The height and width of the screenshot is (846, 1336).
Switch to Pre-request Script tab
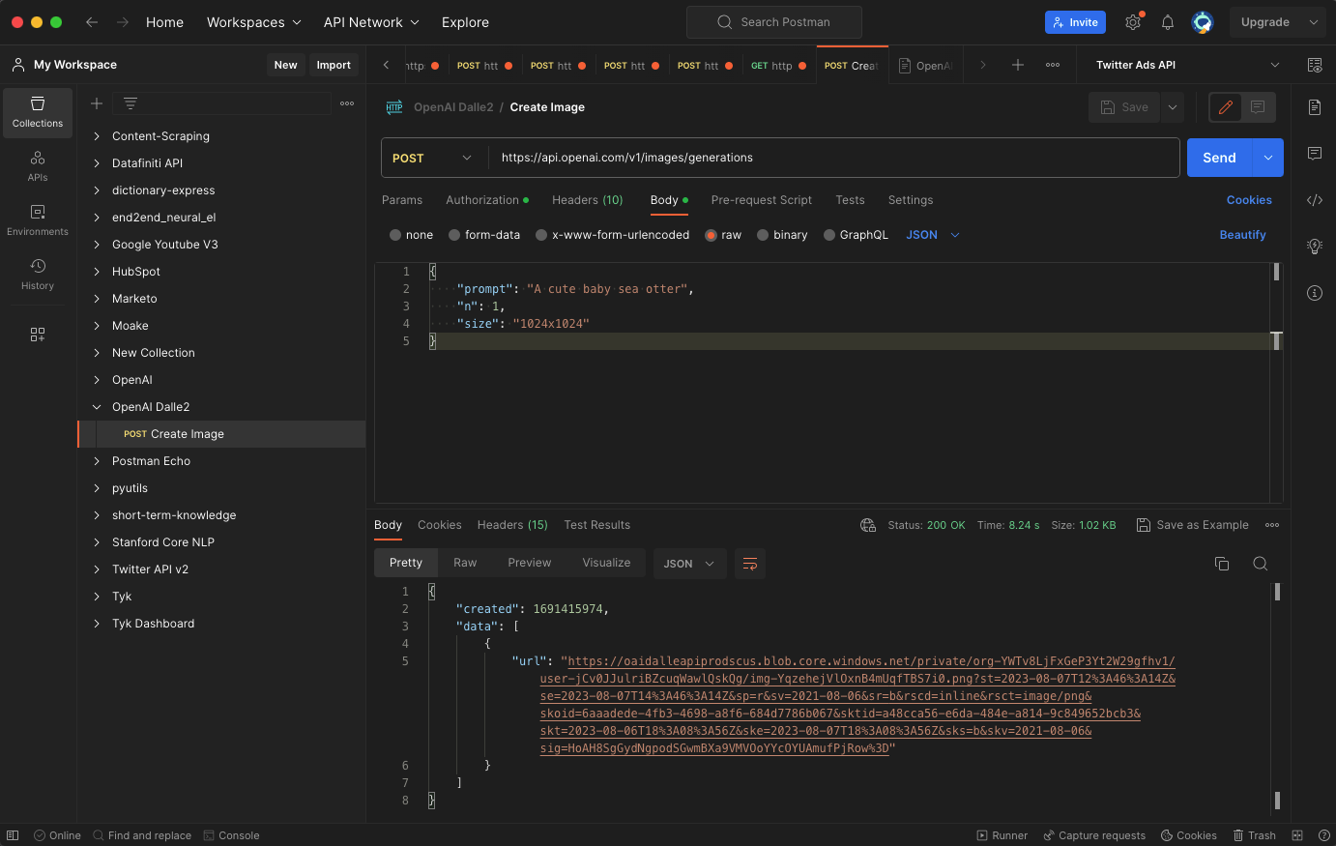point(762,200)
